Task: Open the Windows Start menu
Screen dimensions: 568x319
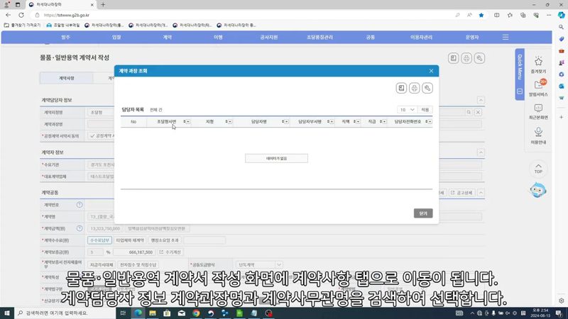Action: tap(7, 313)
